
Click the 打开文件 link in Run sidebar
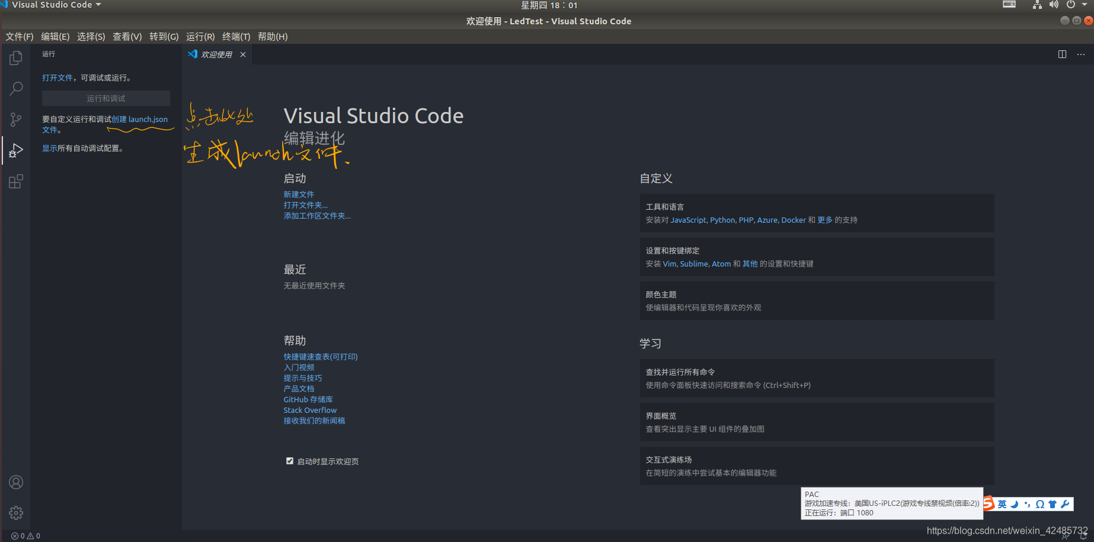pyautogui.click(x=57, y=78)
